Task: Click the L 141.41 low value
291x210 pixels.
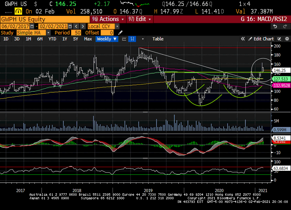Action: [x=210, y=11]
